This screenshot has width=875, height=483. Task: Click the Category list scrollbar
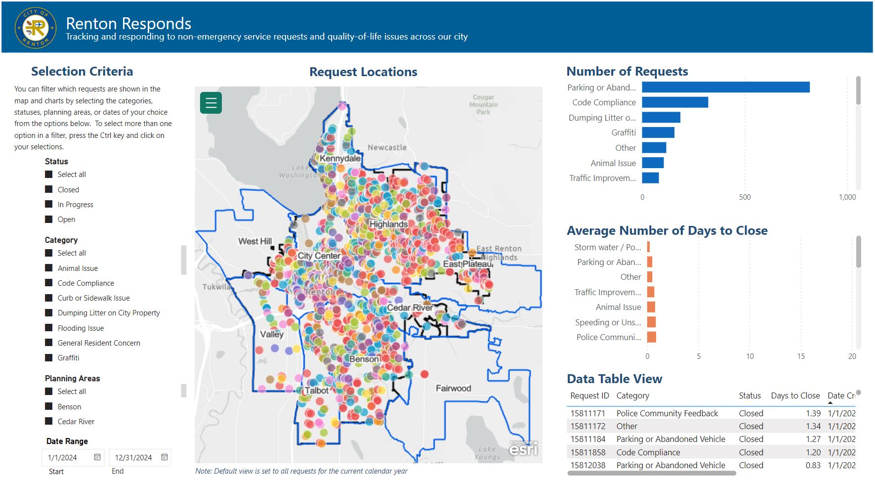tap(184, 260)
